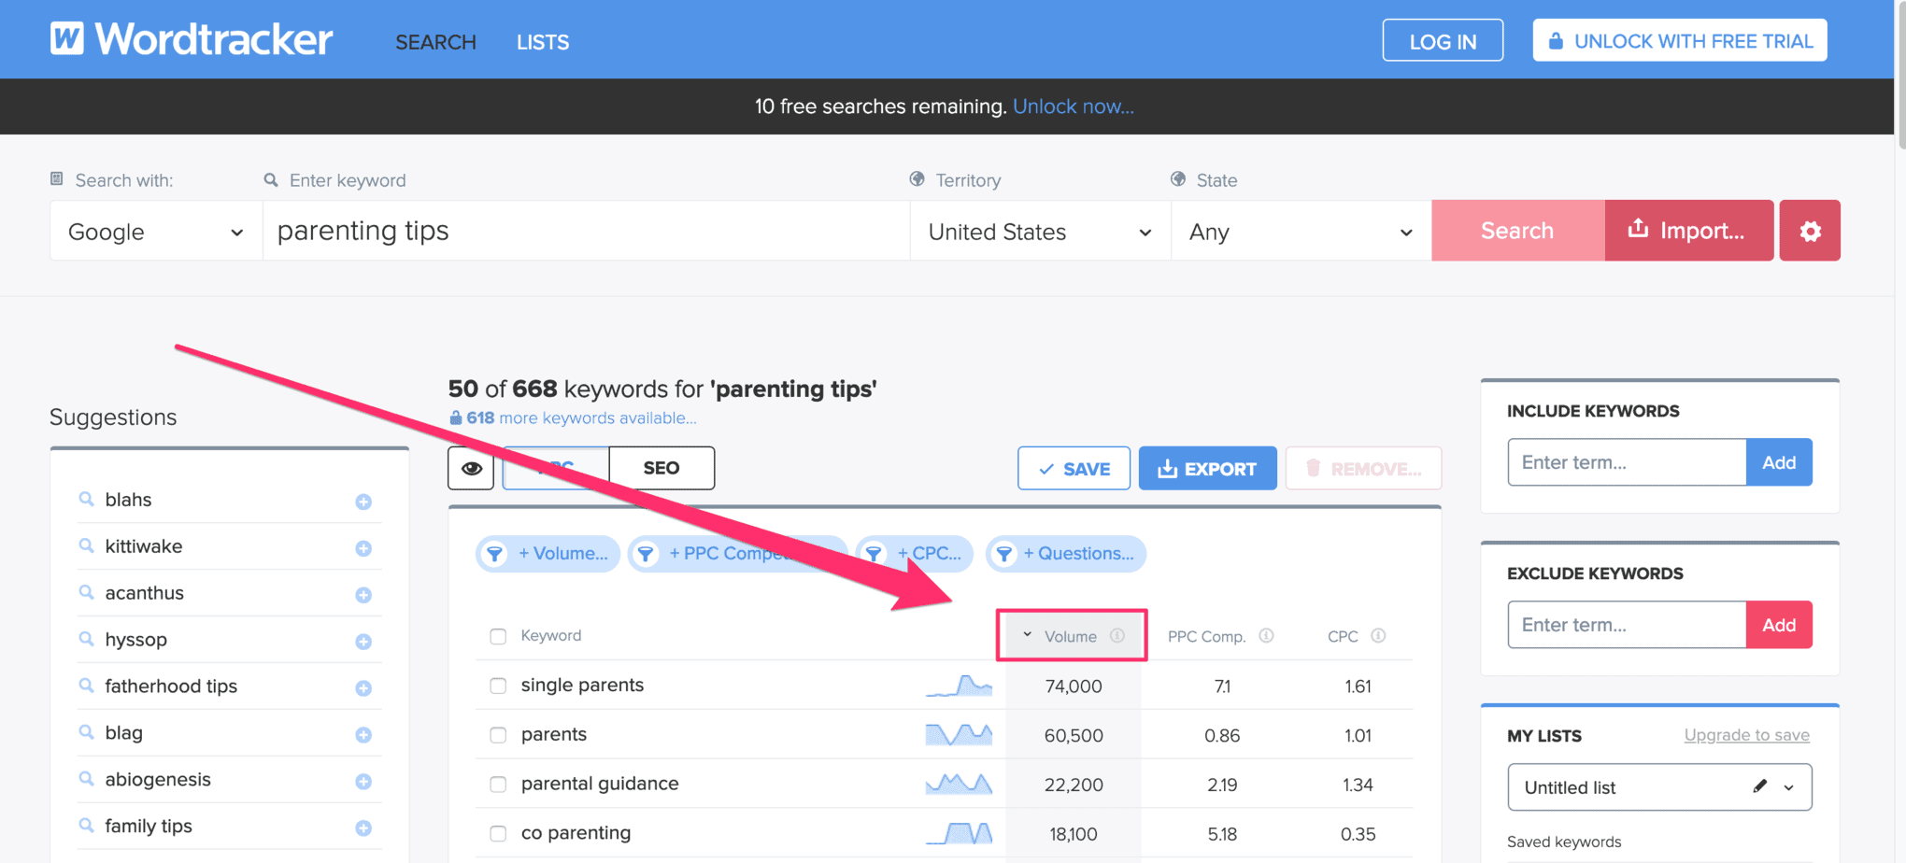Add "family tips" using its plus icon

363,827
